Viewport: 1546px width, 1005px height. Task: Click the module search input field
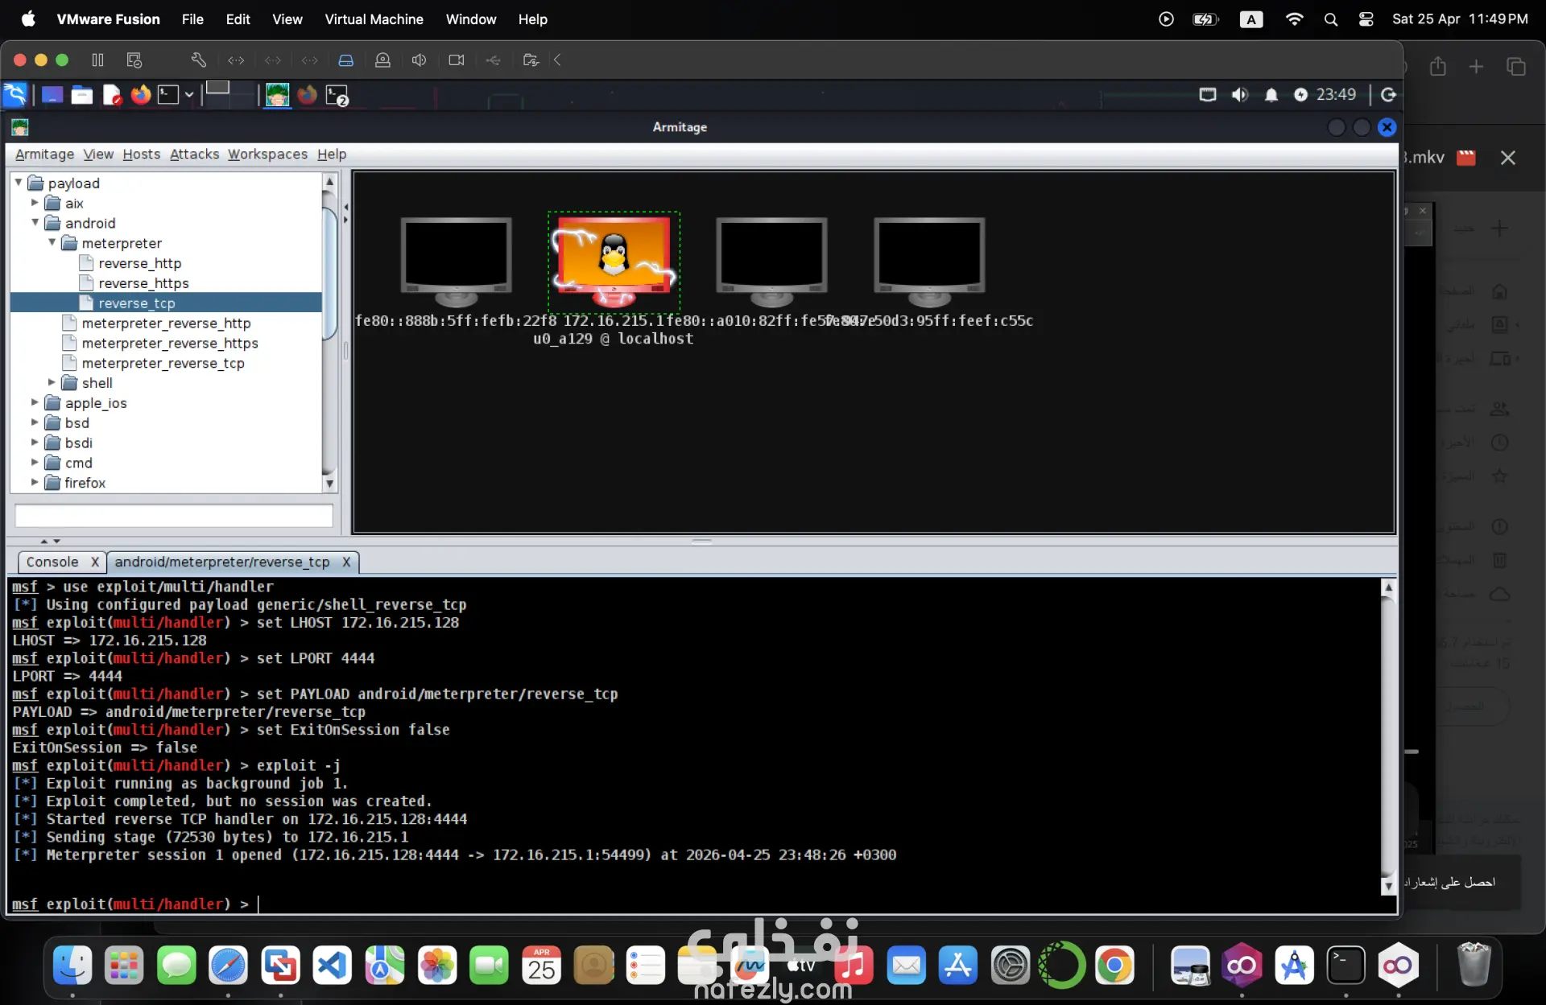coord(174,515)
